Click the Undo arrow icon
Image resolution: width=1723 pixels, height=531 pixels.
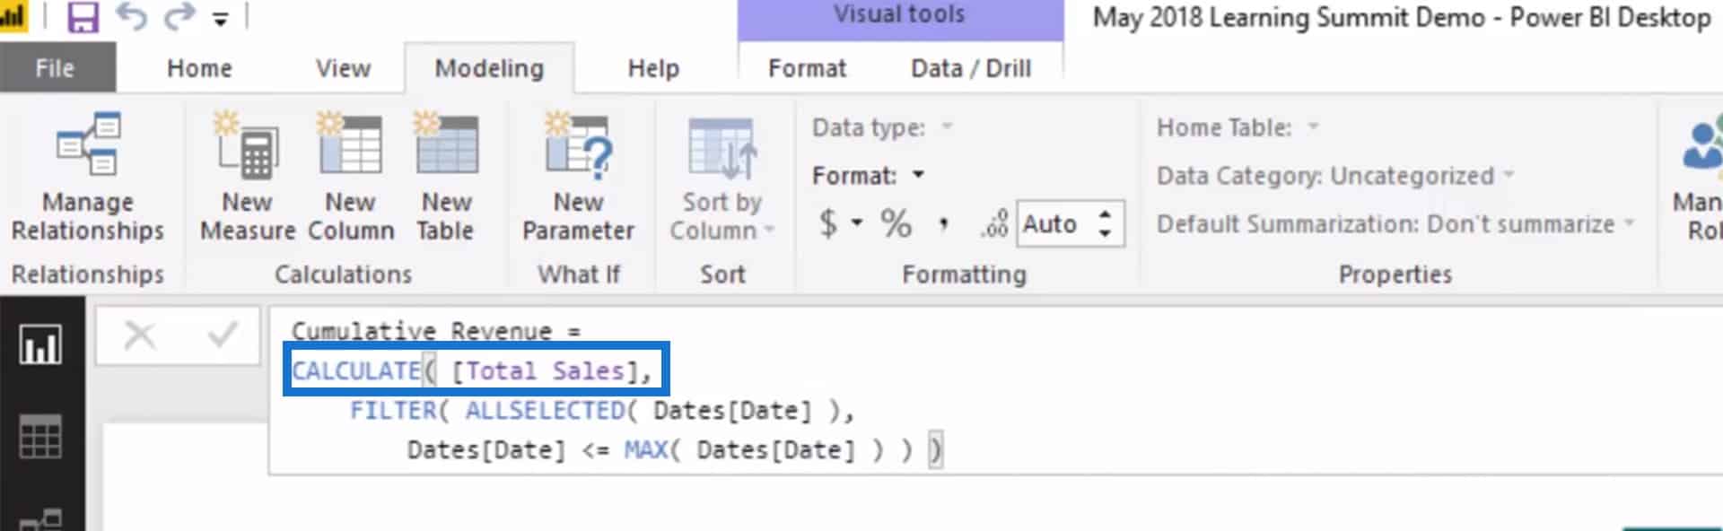(132, 16)
